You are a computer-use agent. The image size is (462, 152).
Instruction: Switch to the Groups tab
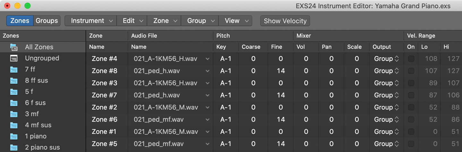click(x=47, y=21)
